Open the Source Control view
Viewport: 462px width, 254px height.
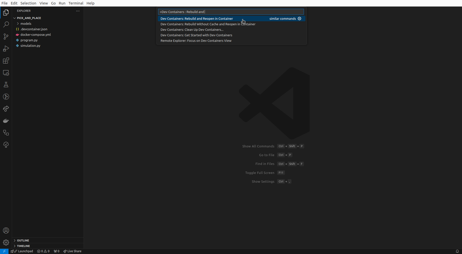6,37
